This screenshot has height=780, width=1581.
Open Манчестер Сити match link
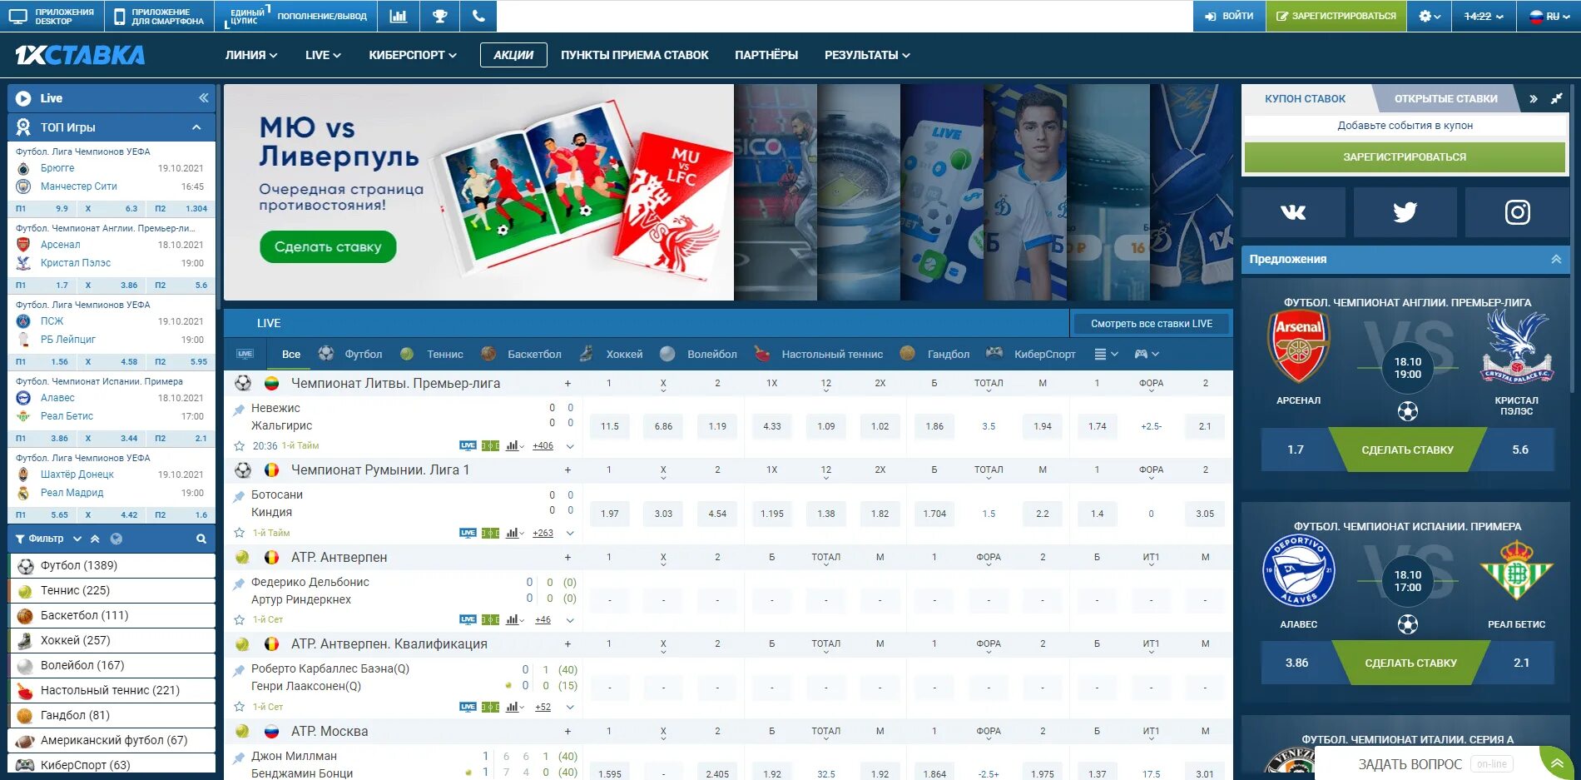pos(79,186)
